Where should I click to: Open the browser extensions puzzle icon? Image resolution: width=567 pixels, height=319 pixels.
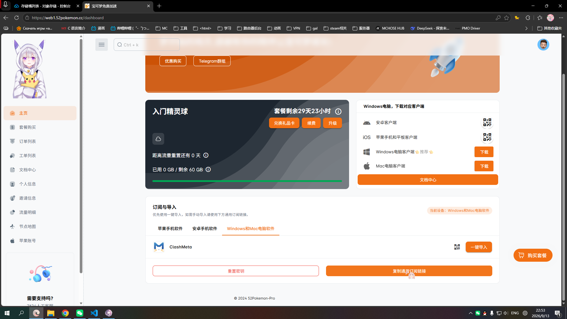coord(528,18)
